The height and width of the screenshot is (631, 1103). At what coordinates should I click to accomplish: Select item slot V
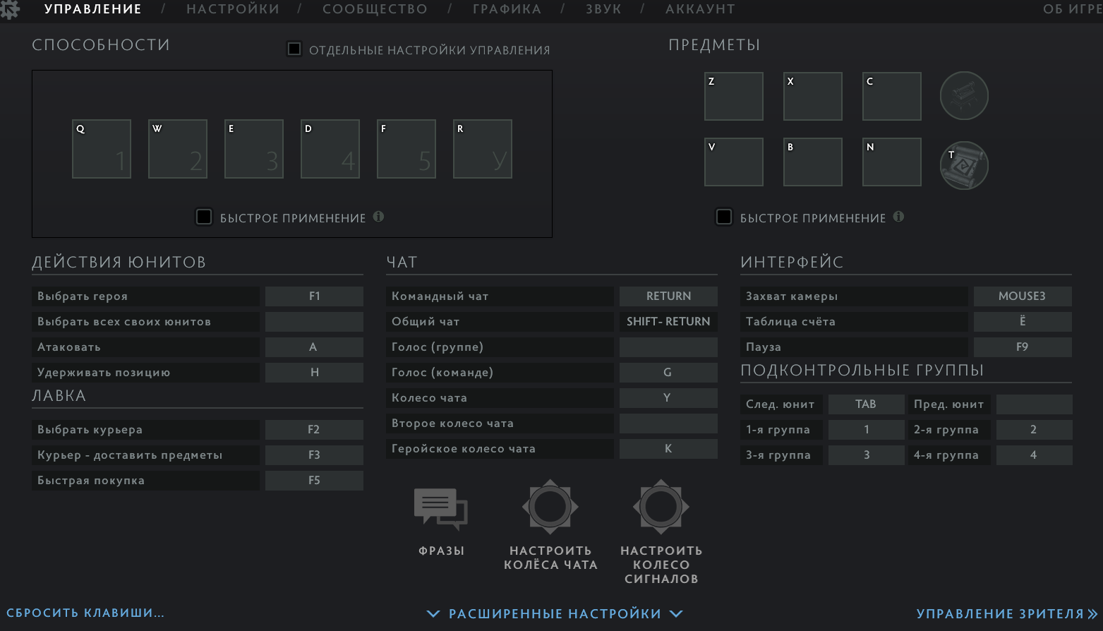pos(734,162)
